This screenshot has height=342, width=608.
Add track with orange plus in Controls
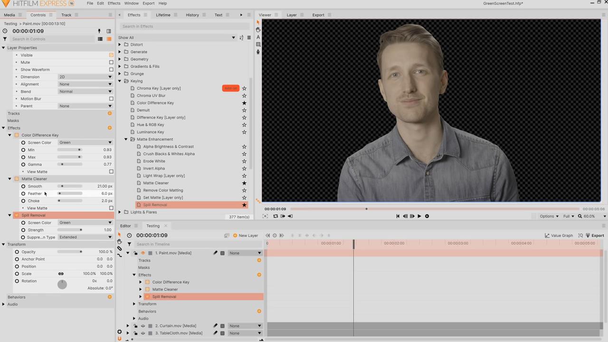coord(110,114)
